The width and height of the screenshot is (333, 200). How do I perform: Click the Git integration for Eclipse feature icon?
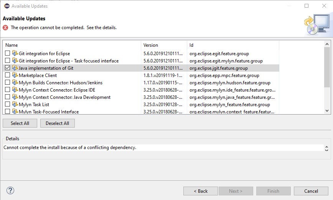pyautogui.click(x=15, y=53)
